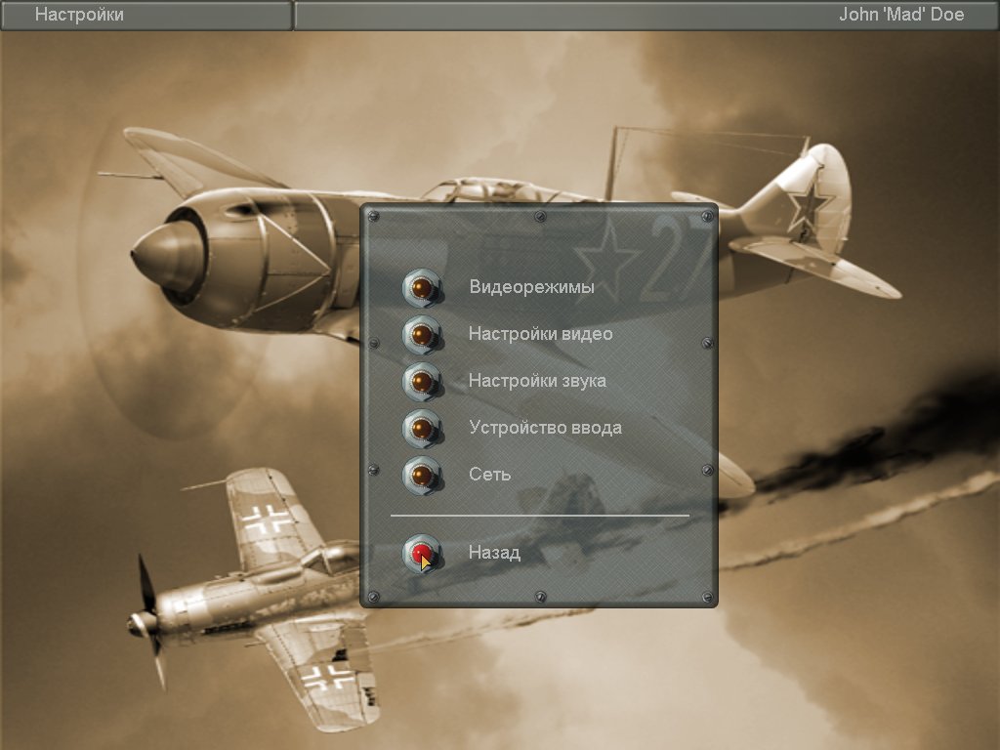
Task: Click the top-center rivet of the menu panel
Action: (540, 216)
